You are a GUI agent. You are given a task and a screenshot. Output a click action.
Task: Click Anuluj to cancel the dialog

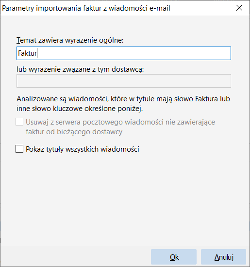point(224,257)
